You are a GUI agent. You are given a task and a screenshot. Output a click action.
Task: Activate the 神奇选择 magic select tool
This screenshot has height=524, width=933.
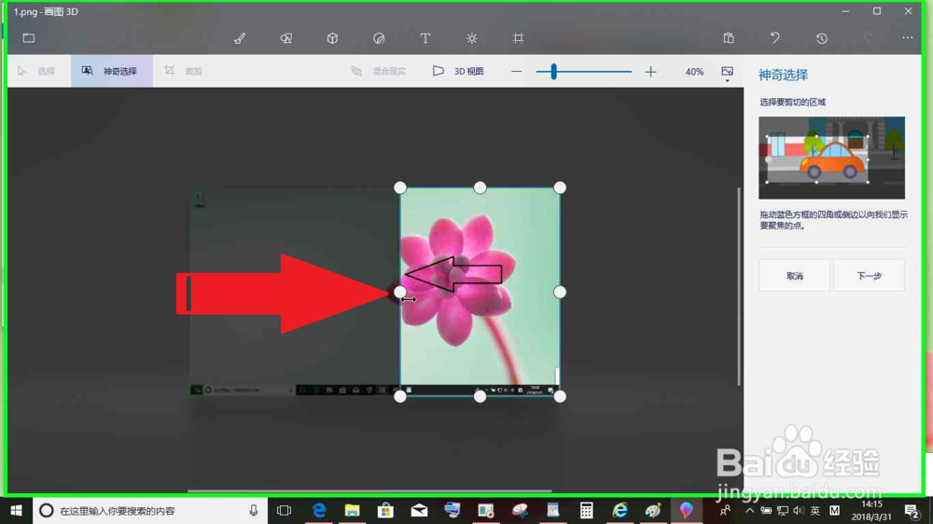[112, 72]
